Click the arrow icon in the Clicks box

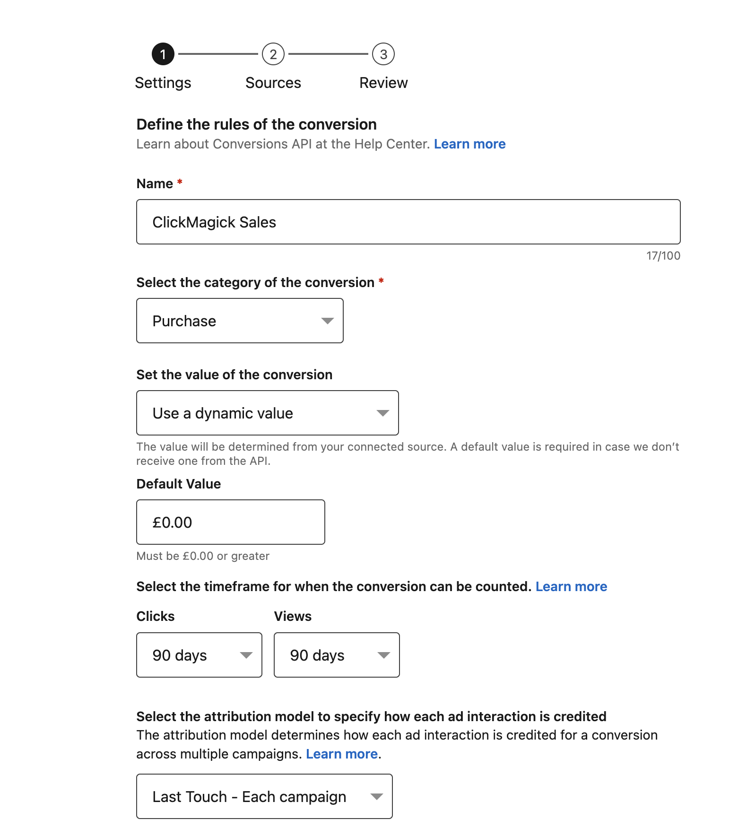(246, 655)
